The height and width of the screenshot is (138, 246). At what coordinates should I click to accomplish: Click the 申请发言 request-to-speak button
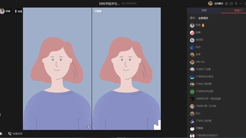[x=15, y=134]
